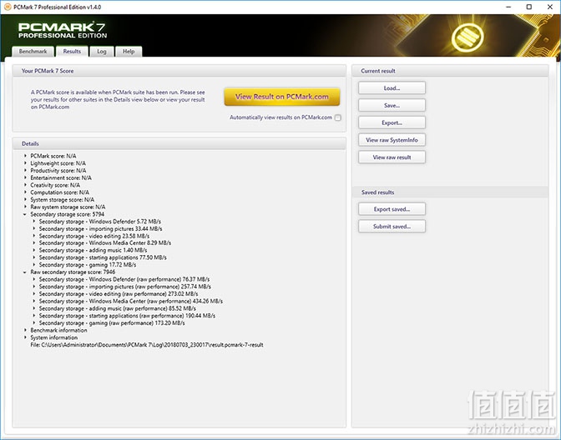The width and height of the screenshot is (561, 440).
Task: Close the PCMark 7 window
Action: tap(550, 7)
